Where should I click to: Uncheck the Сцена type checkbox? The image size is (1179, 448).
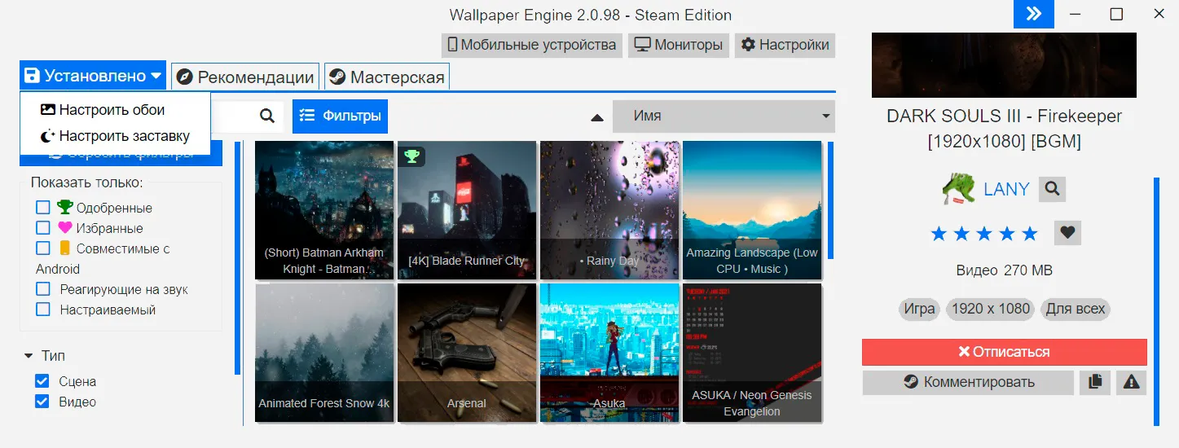(42, 381)
